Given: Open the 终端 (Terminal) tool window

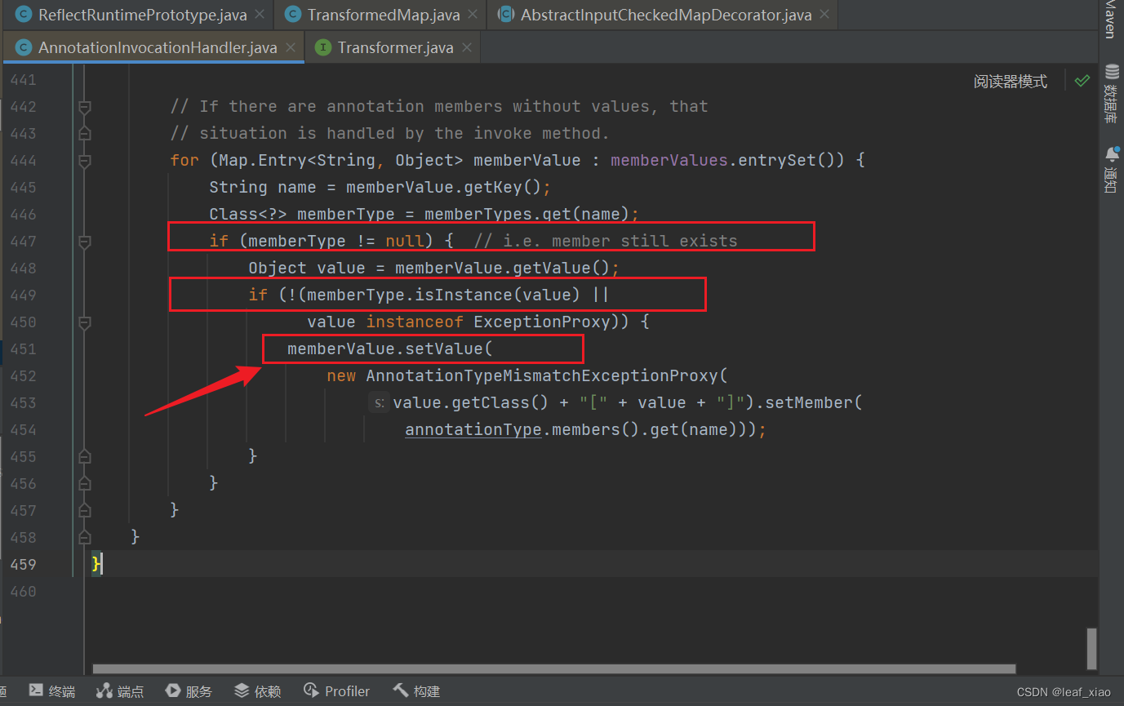Looking at the screenshot, I should click(52, 691).
